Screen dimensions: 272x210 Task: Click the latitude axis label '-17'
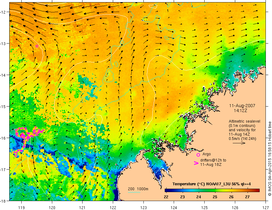pos(3,170)
